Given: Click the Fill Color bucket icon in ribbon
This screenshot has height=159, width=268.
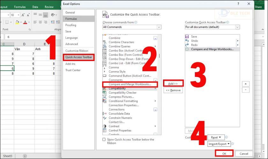Looking at the screenshot, I should pyautogui.click(x=17, y=22).
